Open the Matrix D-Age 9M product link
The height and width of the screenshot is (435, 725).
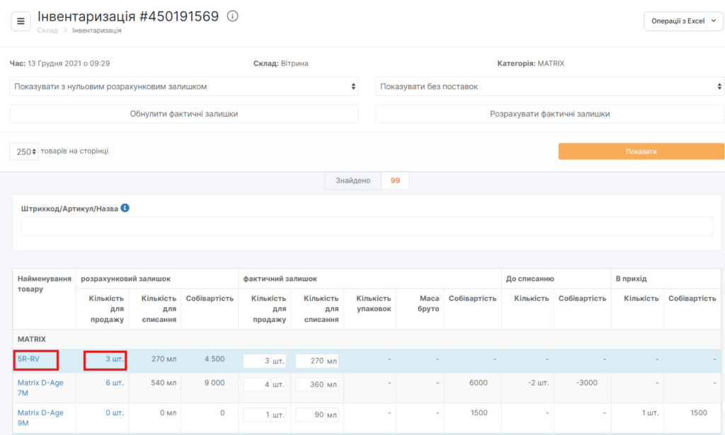(42, 417)
